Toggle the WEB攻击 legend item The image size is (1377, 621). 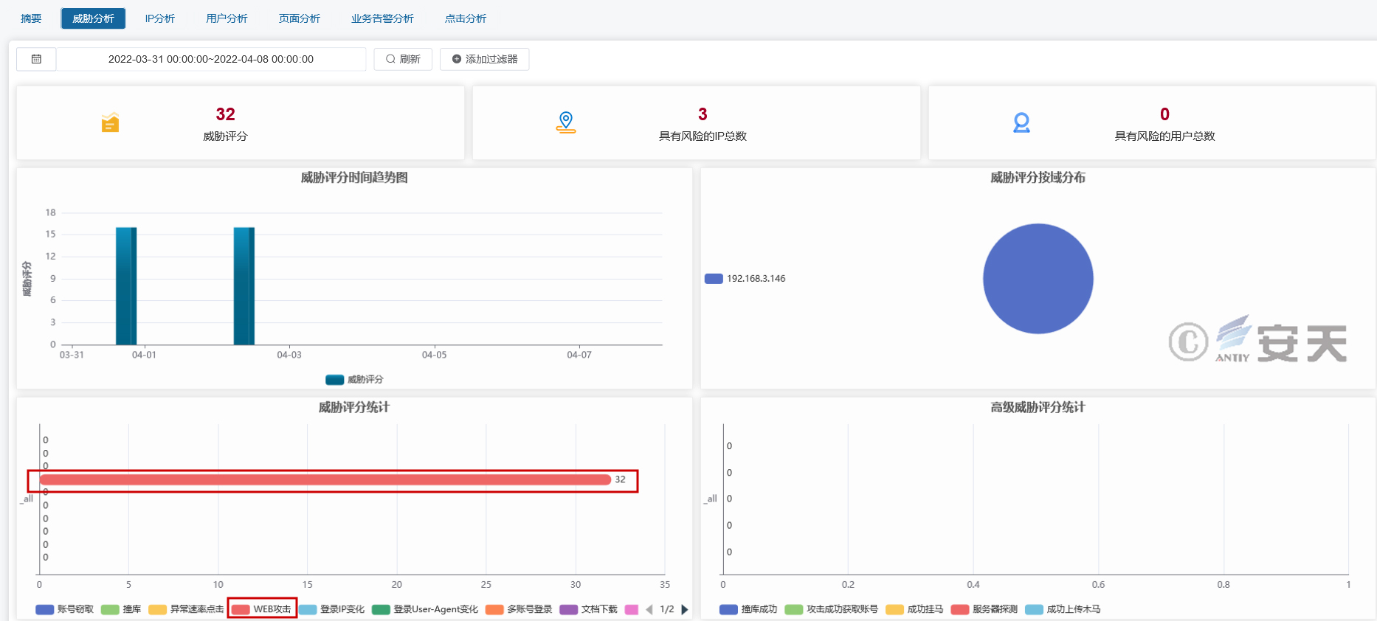click(262, 609)
